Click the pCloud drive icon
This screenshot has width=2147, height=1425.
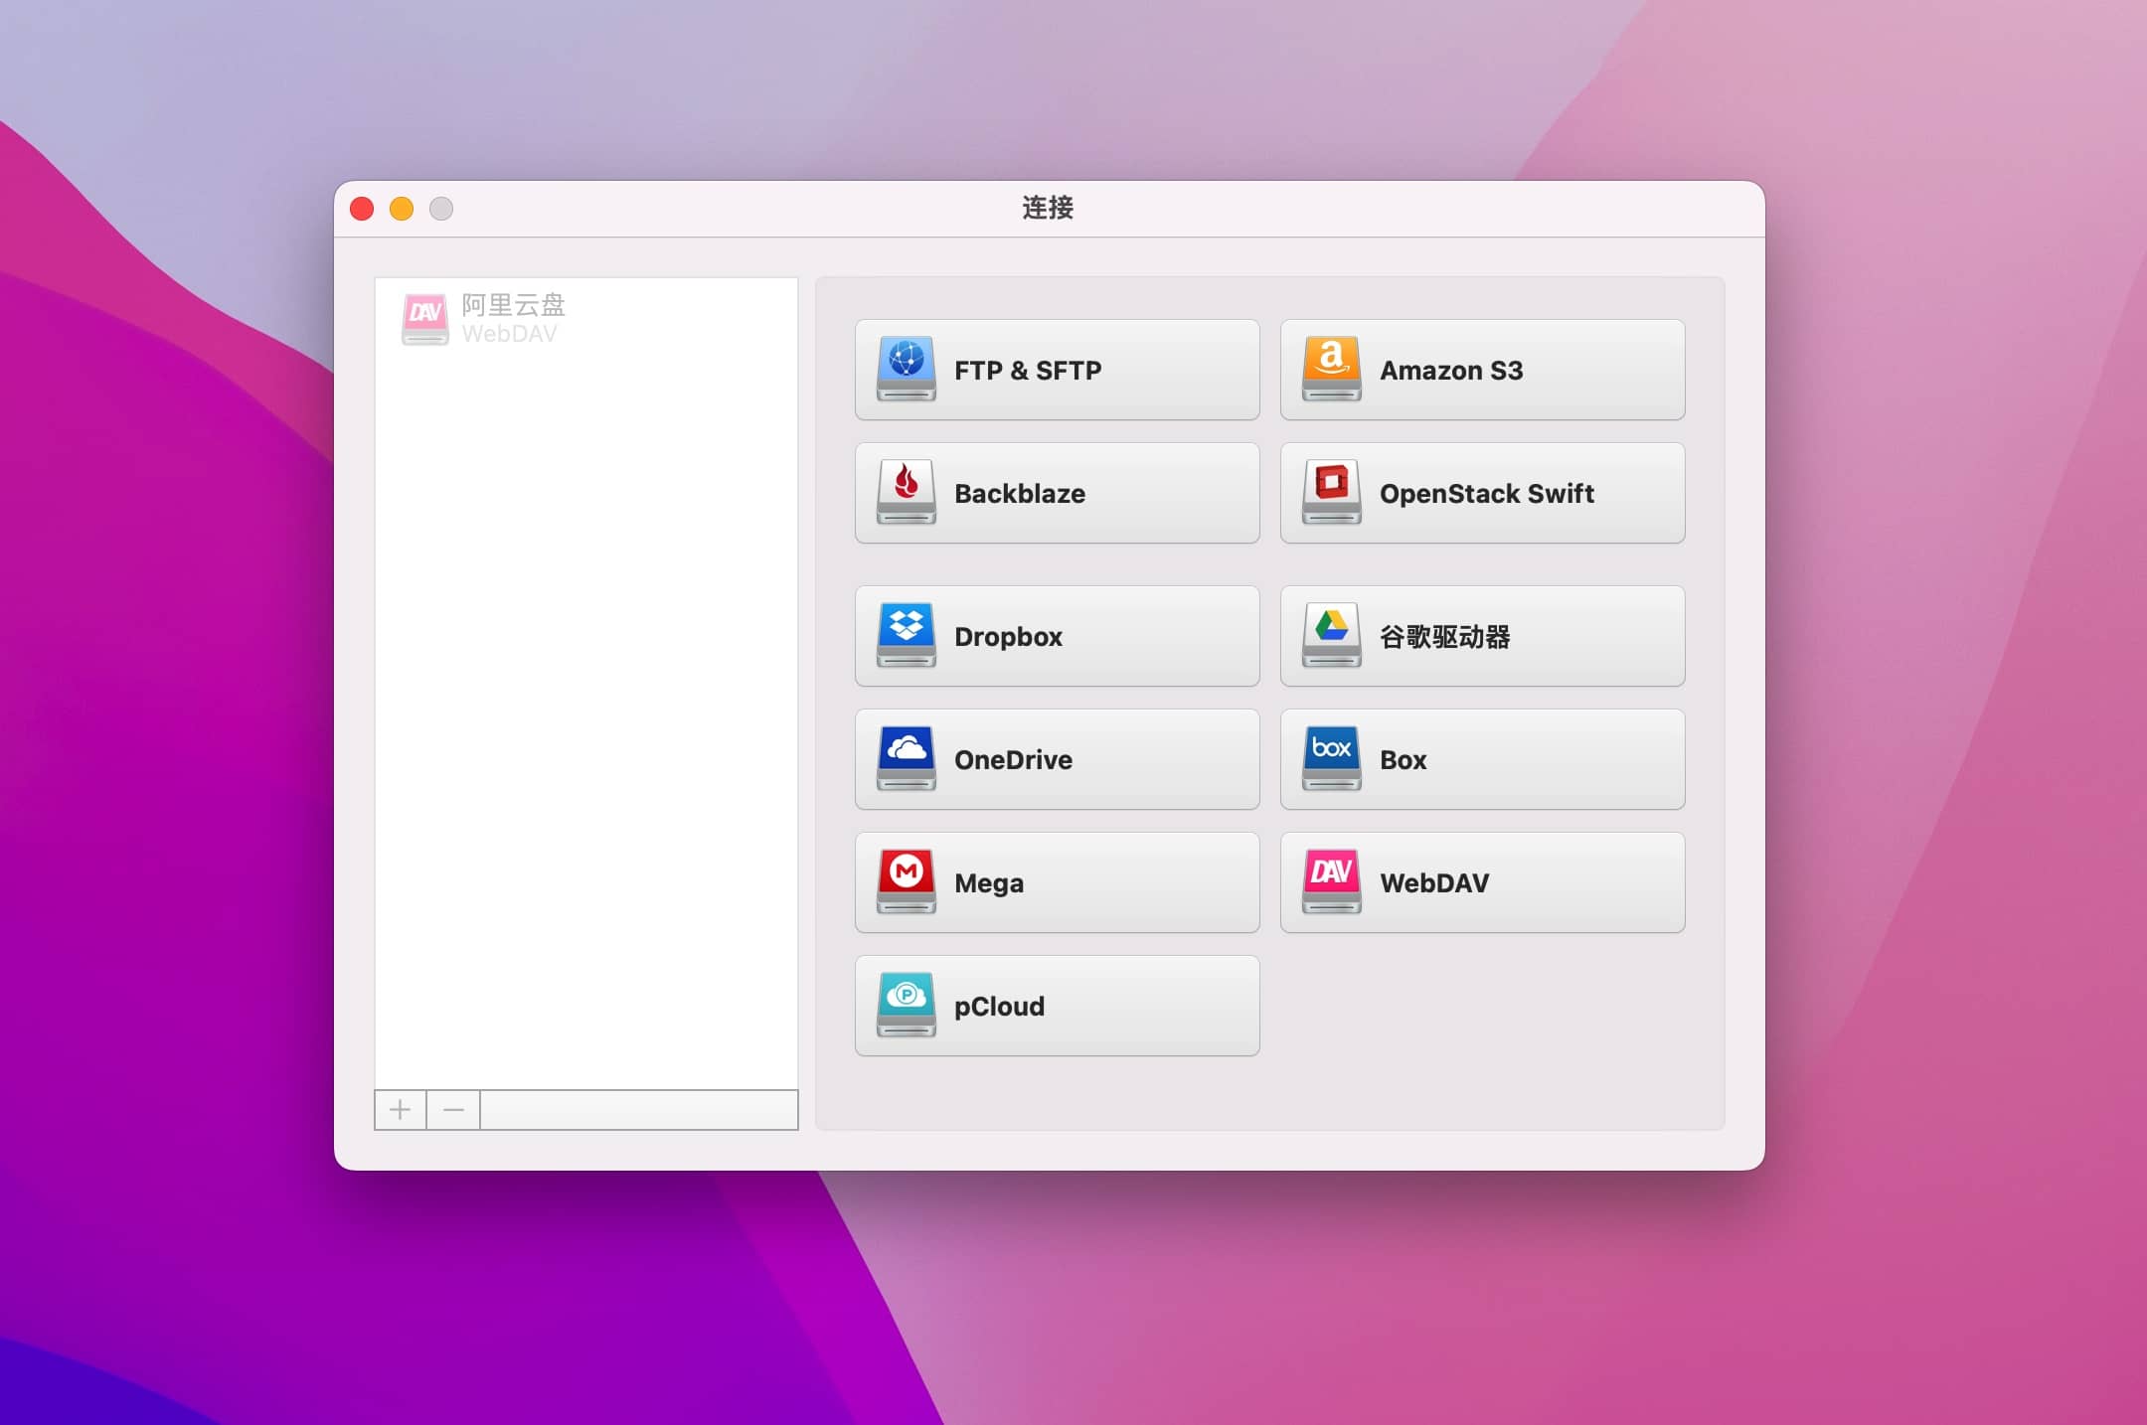906,1005
